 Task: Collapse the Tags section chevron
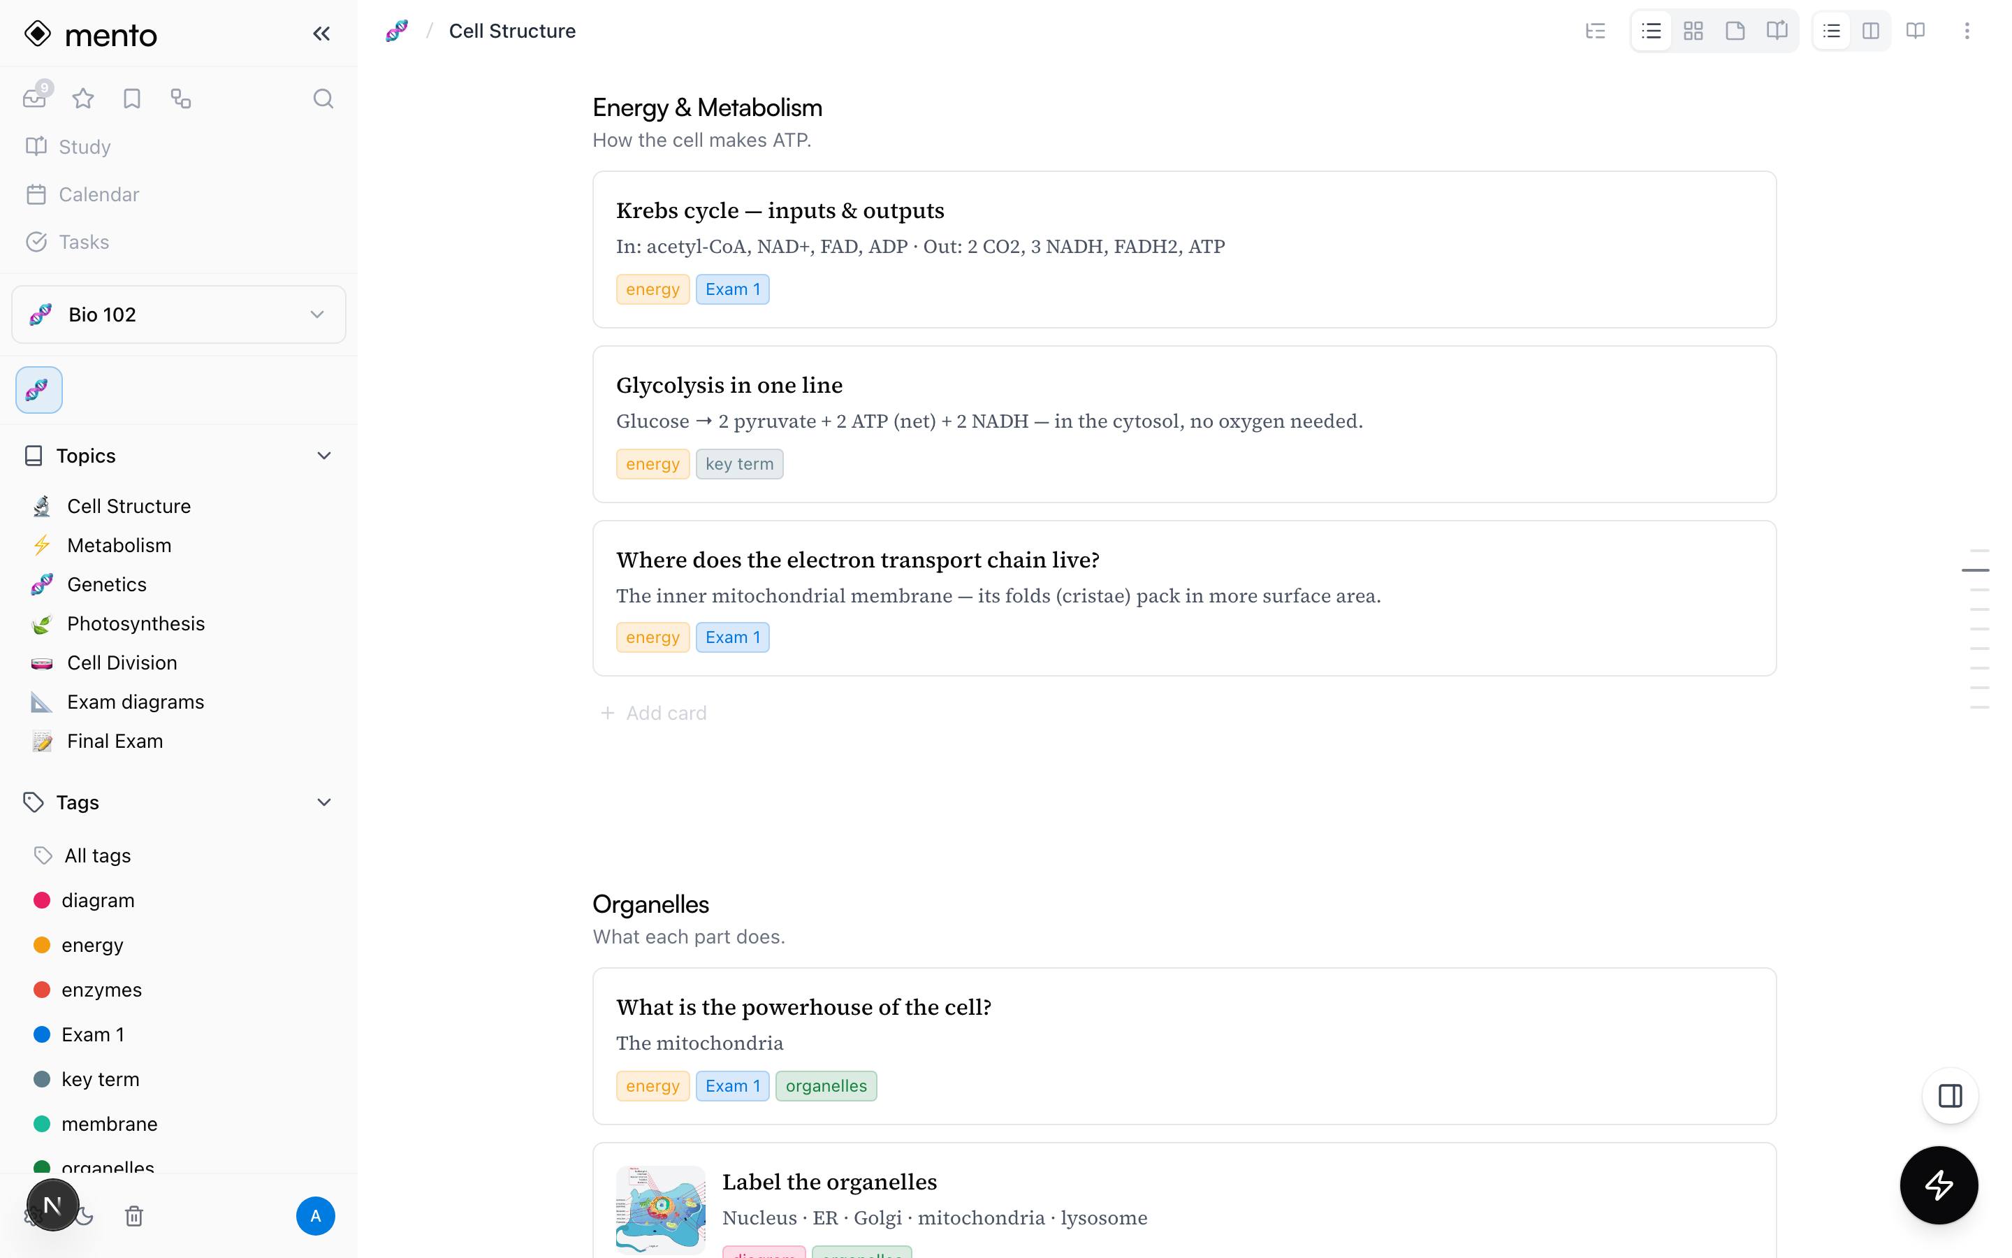click(x=324, y=802)
